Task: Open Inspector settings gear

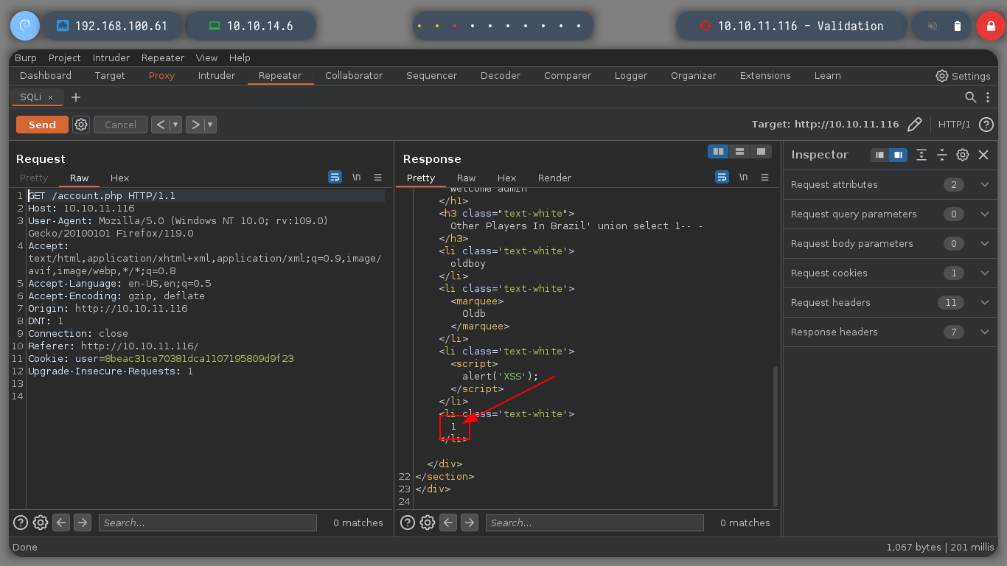Action: click(963, 155)
